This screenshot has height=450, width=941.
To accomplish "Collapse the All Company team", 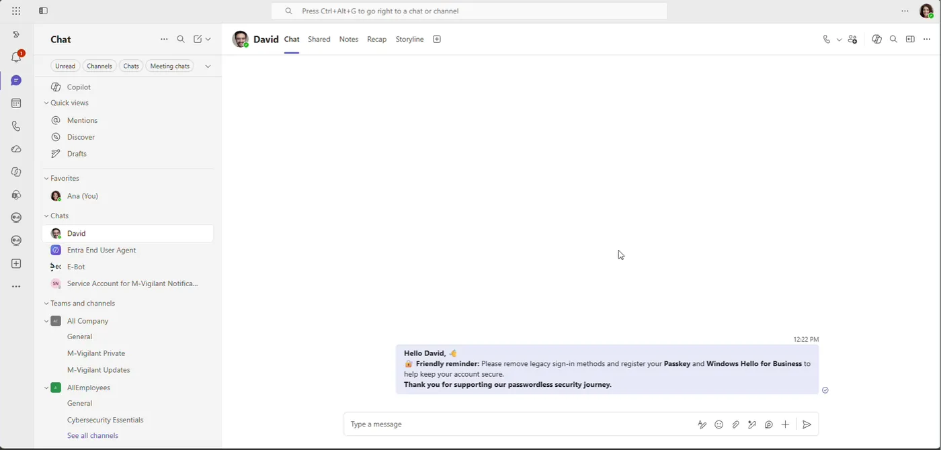I will [x=46, y=321].
